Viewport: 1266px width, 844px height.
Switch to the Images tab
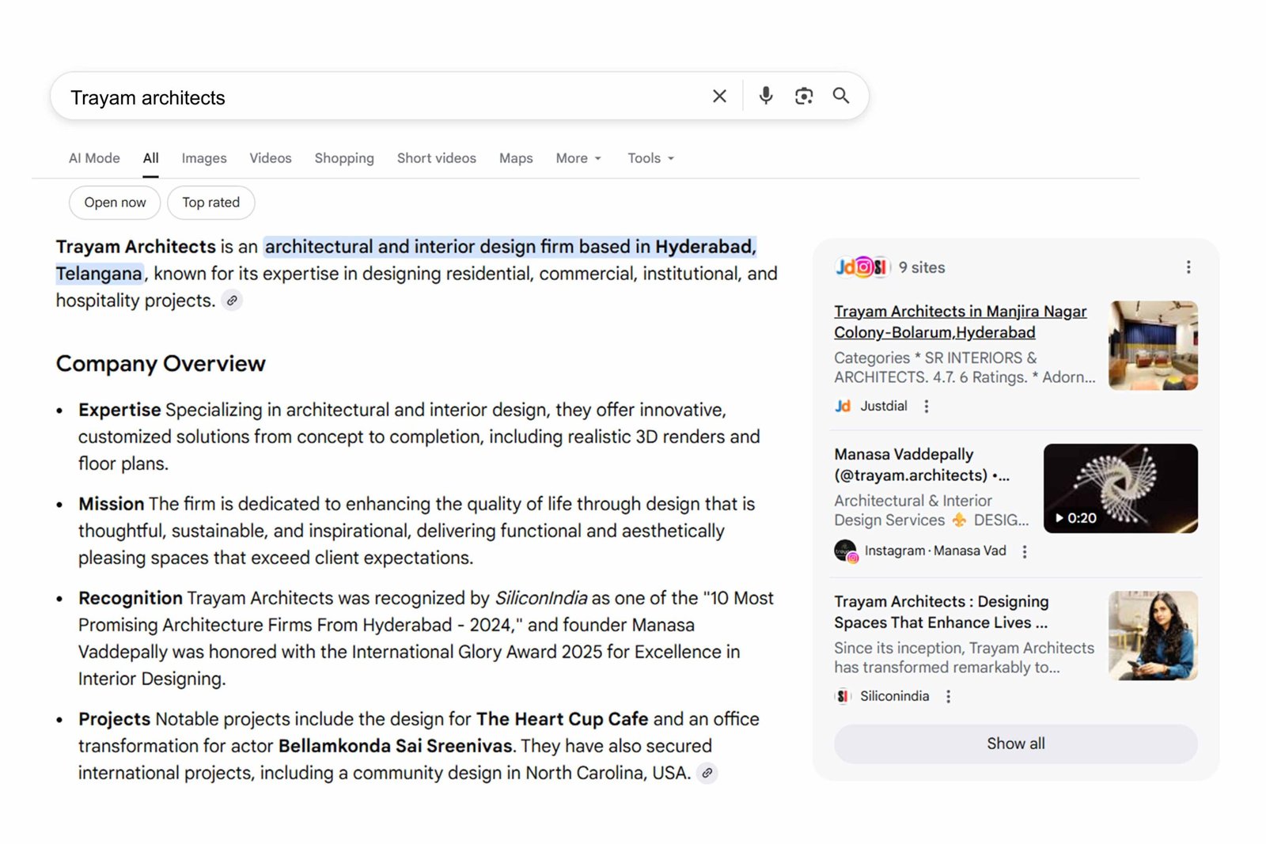tap(204, 158)
